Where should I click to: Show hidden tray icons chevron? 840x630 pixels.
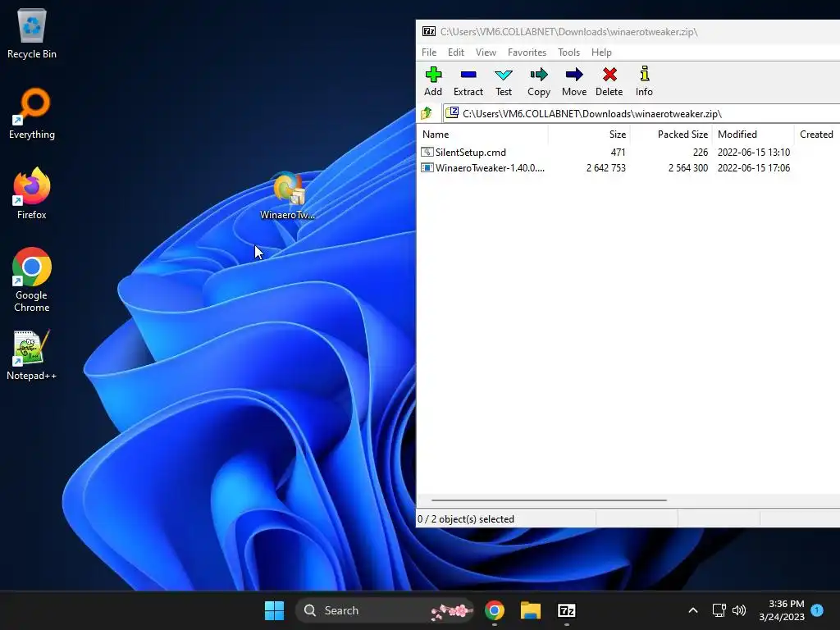point(692,610)
